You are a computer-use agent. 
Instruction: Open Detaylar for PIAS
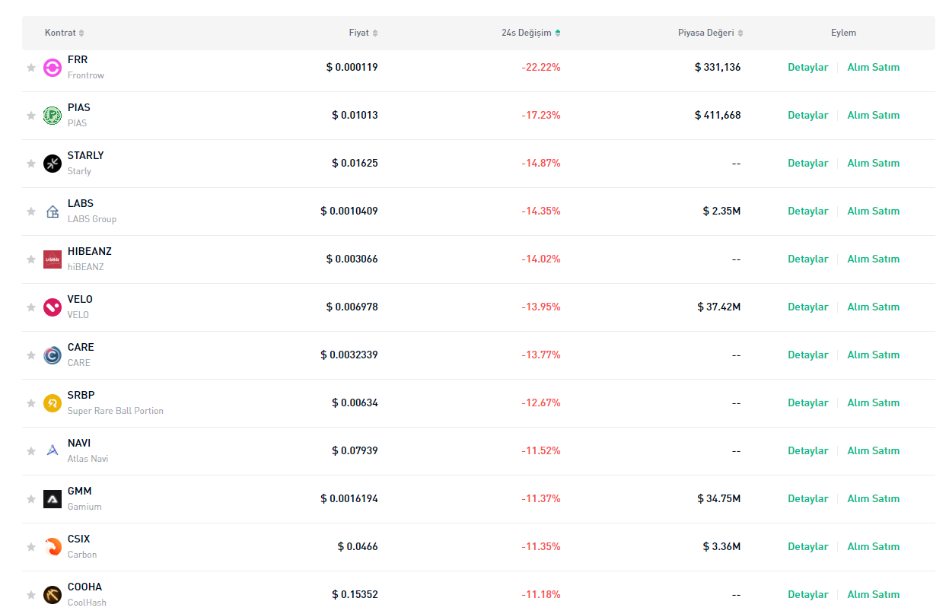(807, 116)
